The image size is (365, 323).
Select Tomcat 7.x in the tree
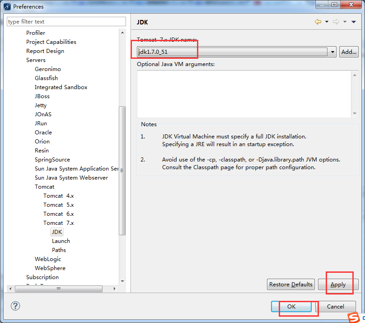tap(58, 223)
